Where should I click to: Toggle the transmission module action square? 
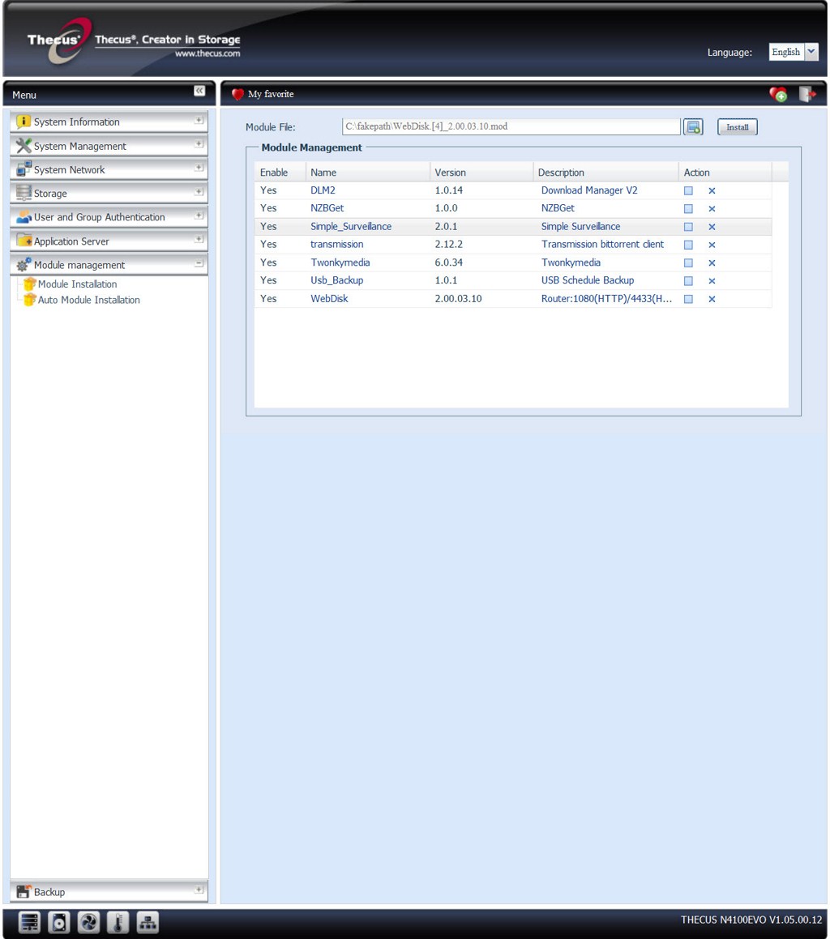tap(689, 245)
